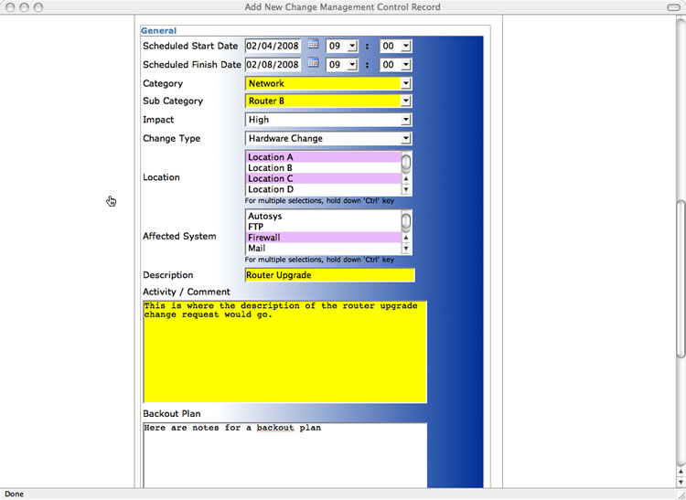
Task: Select FTP in Affected System list
Action: (323, 227)
